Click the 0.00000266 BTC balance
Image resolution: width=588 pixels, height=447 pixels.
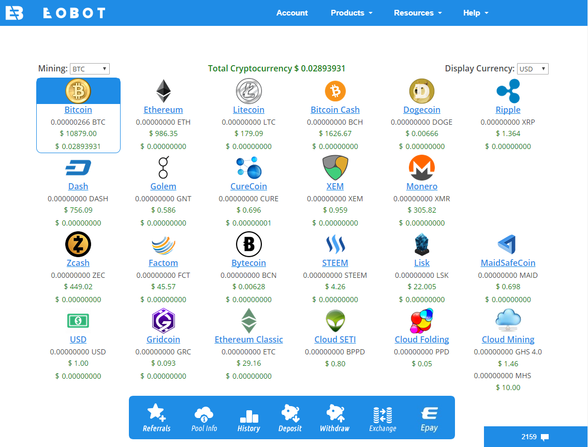[x=78, y=122]
